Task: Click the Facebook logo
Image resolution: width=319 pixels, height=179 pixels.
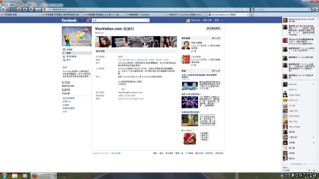Action: [x=69, y=20]
